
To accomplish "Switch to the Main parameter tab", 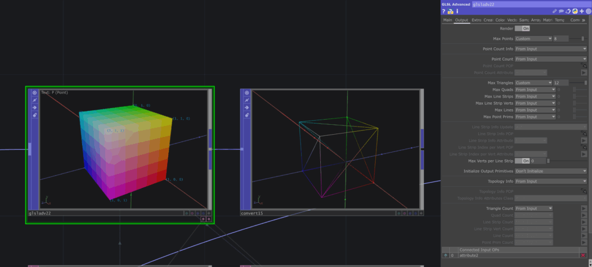I will (x=447, y=20).
